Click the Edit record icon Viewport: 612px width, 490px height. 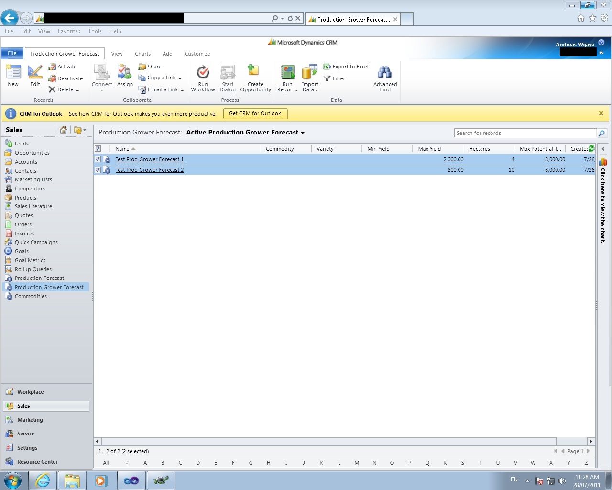pos(35,72)
